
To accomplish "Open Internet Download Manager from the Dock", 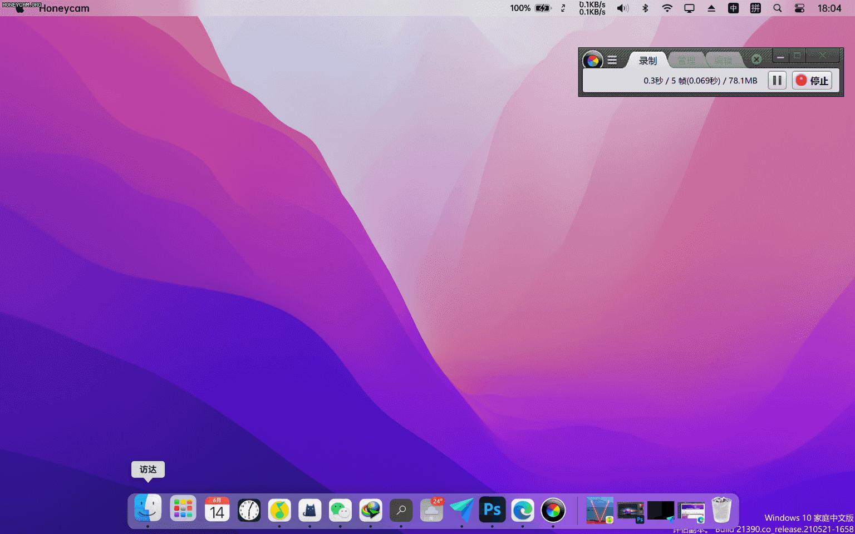I will (371, 510).
